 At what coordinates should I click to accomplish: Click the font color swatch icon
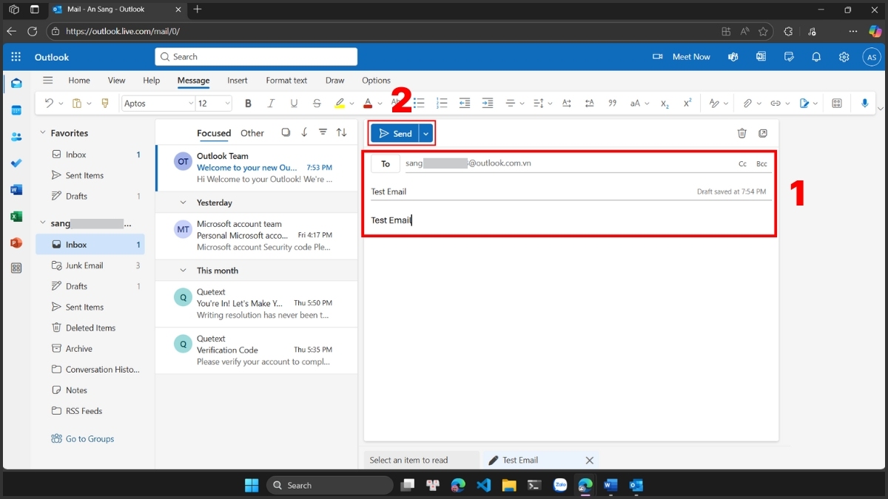pyautogui.click(x=368, y=103)
